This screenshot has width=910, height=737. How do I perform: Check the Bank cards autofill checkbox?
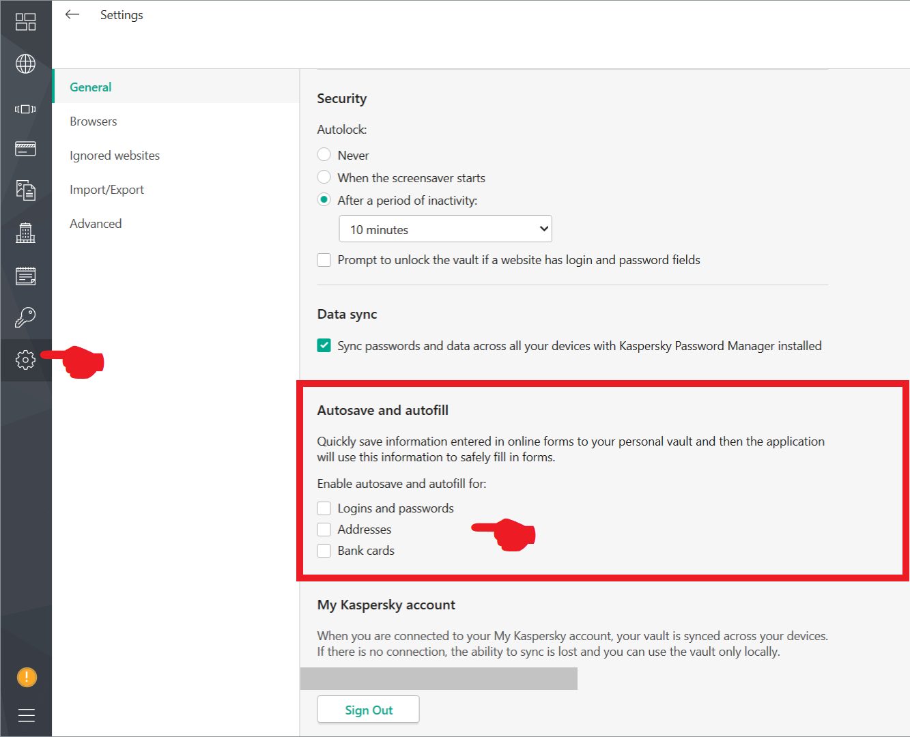[324, 551]
